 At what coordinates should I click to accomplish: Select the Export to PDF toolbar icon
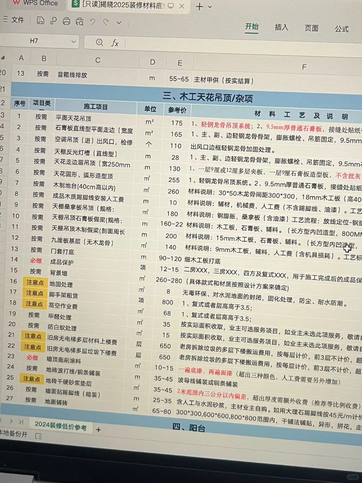coord(53,21)
